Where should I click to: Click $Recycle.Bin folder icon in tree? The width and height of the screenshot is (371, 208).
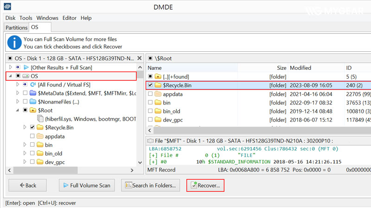click(40, 128)
